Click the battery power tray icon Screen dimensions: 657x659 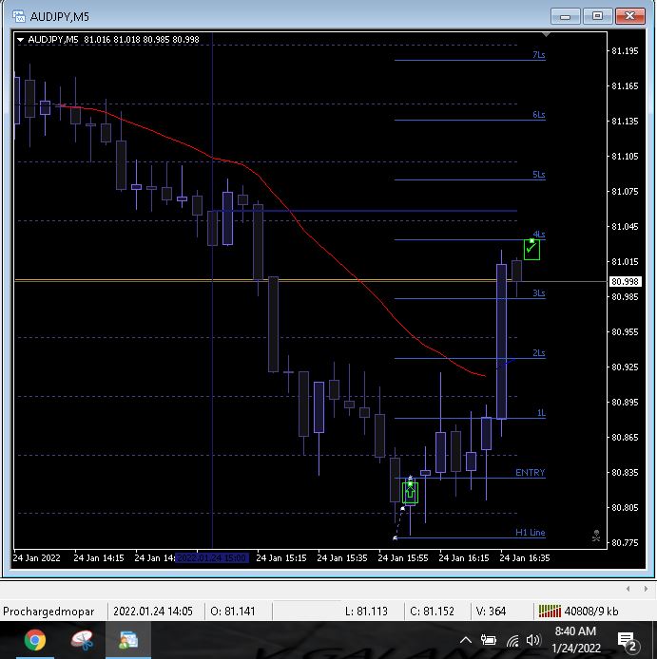coord(488,640)
